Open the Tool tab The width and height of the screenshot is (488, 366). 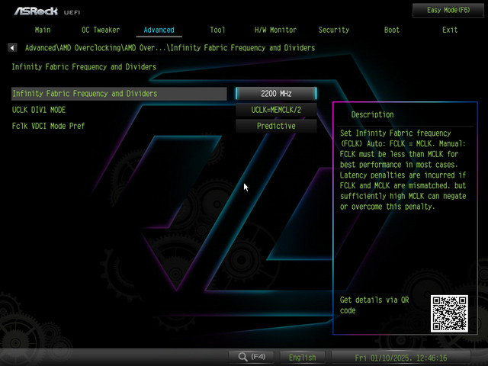[217, 30]
